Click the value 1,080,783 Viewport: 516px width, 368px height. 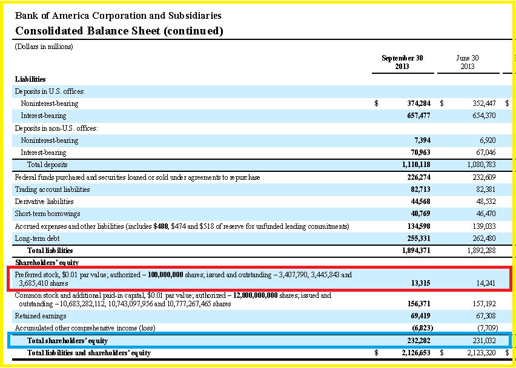click(481, 165)
